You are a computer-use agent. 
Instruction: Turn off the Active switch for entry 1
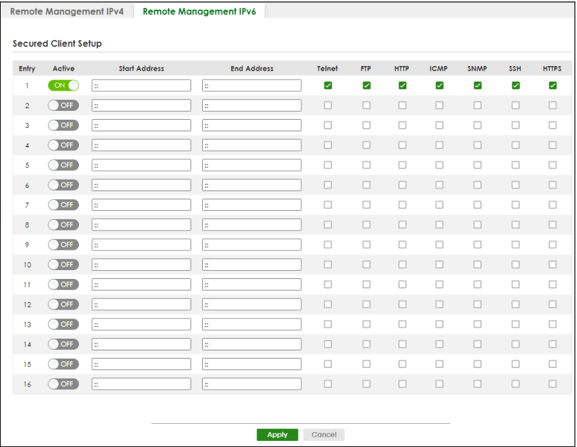(63, 85)
